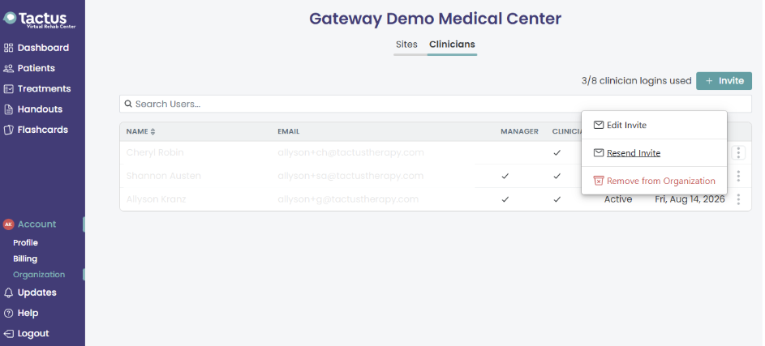Open three-dot menu for Allyson Kranz
The width and height of the screenshot is (765, 346).
pos(738,199)
